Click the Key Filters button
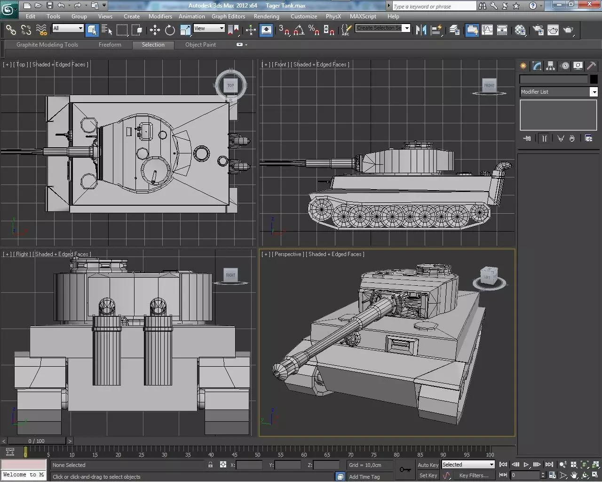 [x=474, y=475]
